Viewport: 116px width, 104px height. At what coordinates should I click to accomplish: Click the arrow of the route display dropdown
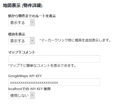click(x=32, y=22)
